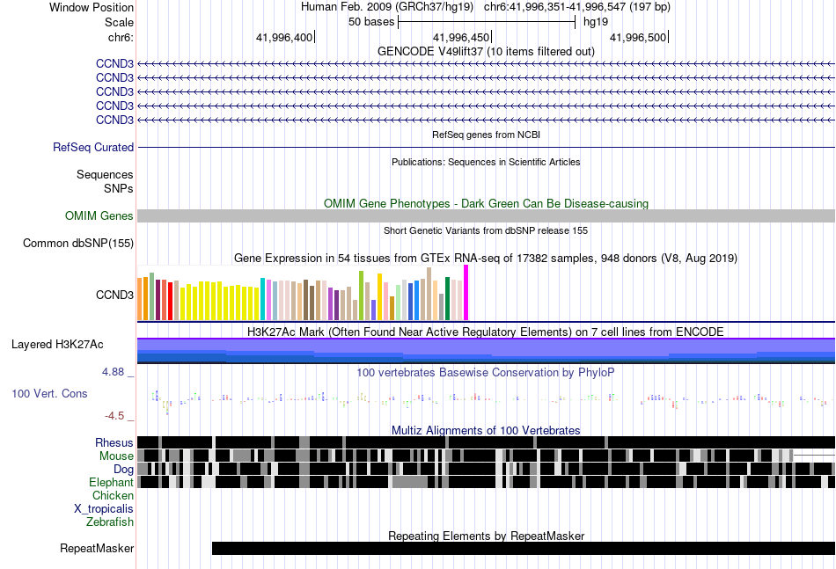Click the Human Feb. 2009 (GRCh37/hg19) assembly text
The image size is (836, 569).
[x=387, y=7]
